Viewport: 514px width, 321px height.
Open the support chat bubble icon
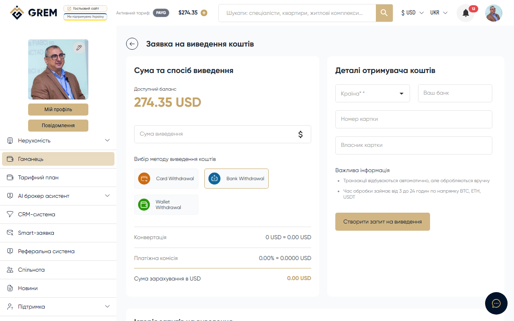tap(496, 303)
